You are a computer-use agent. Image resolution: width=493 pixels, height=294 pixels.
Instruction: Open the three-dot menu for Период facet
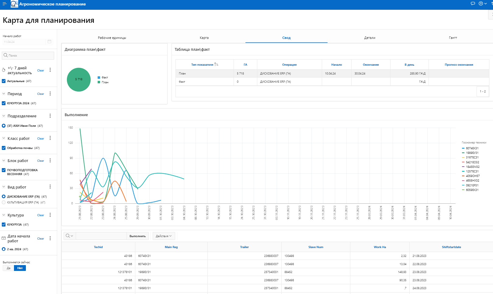coord(50,94)
